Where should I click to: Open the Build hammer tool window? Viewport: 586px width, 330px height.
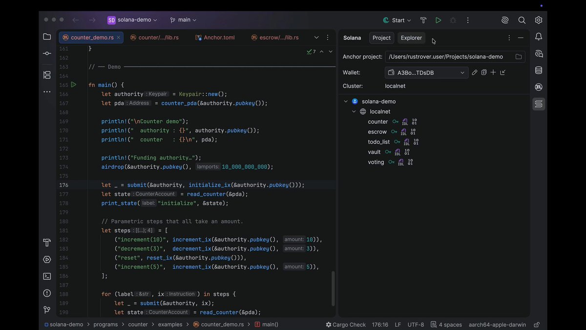(x=47, y=243)
